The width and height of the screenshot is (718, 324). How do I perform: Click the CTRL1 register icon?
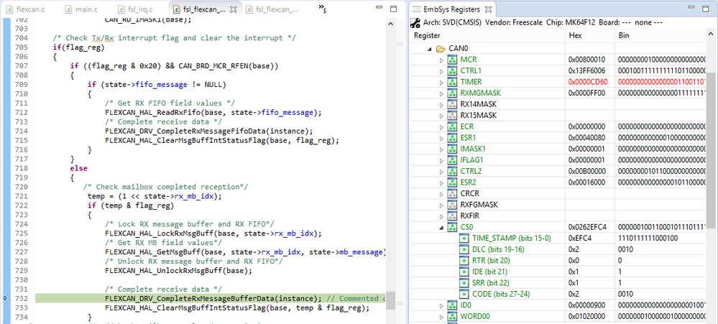pyautogui.click(x=452, y=71)
